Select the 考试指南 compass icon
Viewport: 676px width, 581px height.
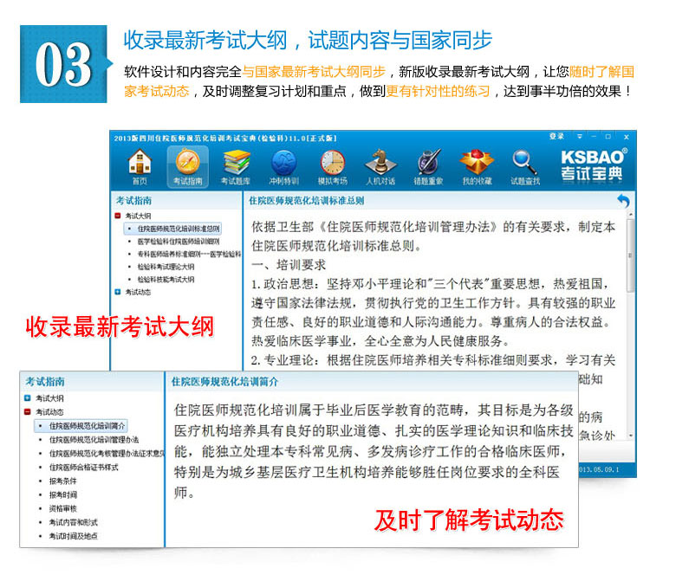pyautogui.click(x=188, y=167)
